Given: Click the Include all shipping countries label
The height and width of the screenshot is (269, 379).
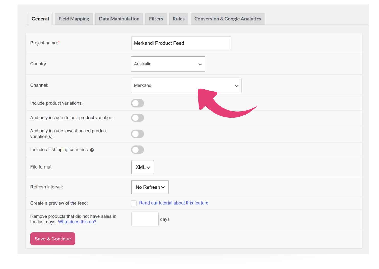Looking at the screenshot, I should 59,150.
